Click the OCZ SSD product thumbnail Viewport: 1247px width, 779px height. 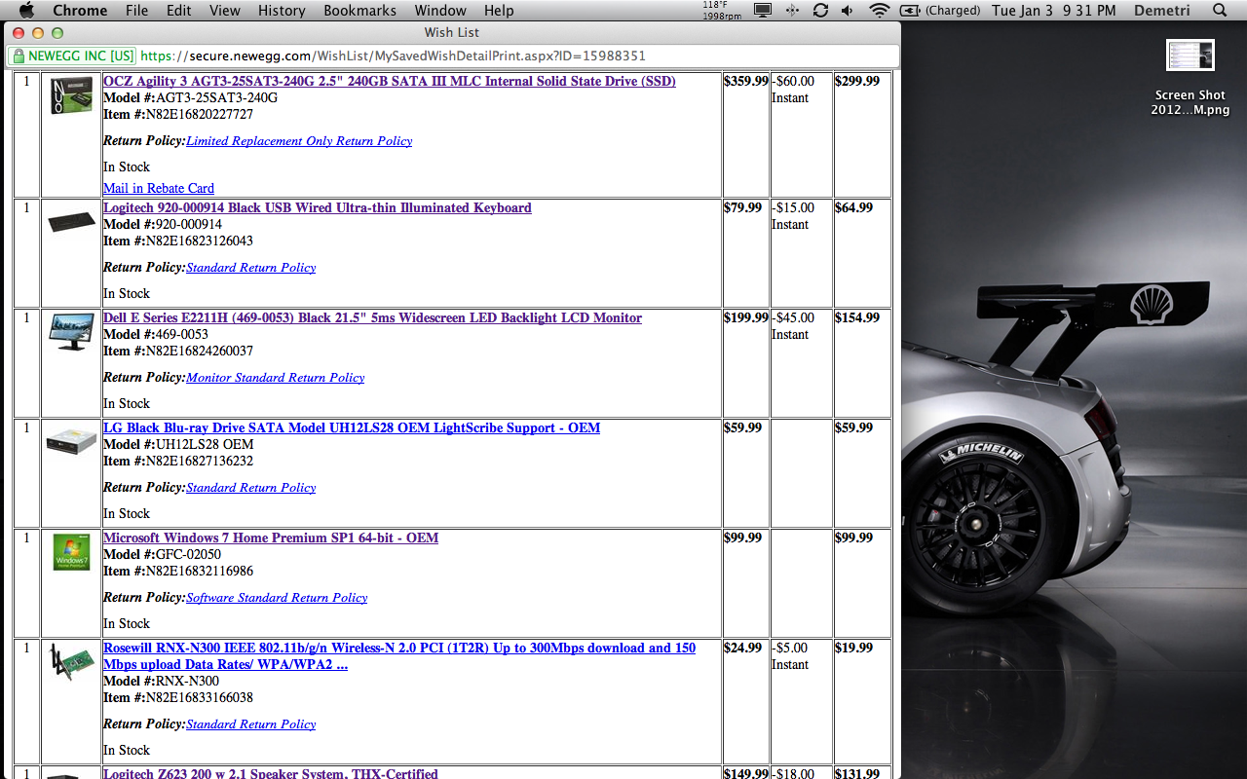coord(71,94)
